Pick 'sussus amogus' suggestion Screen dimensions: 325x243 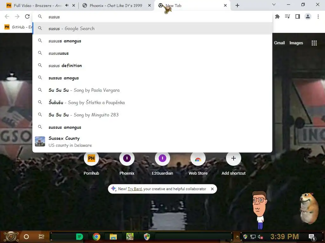152,78
